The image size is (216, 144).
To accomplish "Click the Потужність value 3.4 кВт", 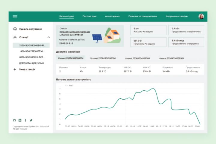I will (x=166, y=71).
